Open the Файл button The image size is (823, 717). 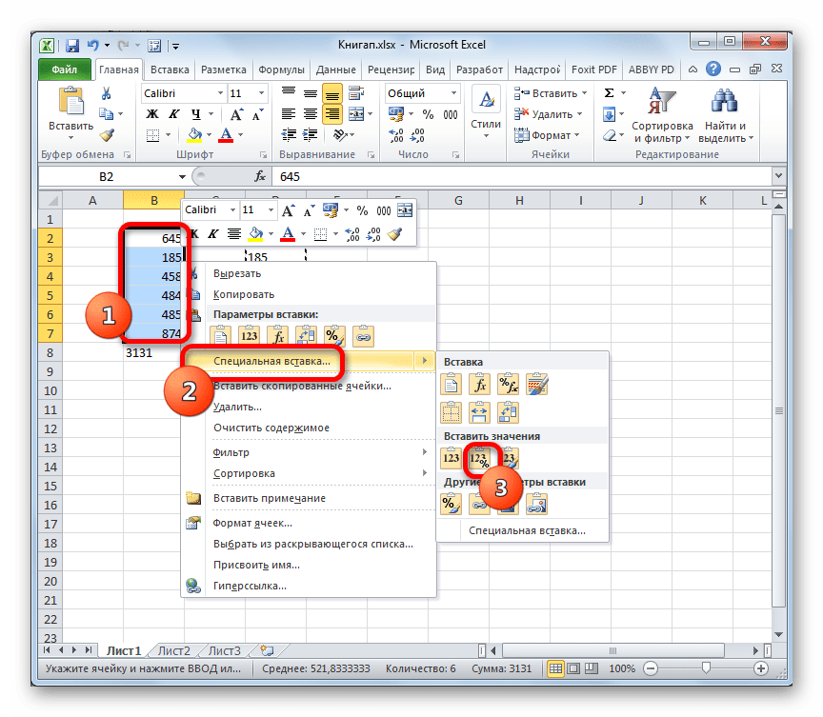[65, 70]
